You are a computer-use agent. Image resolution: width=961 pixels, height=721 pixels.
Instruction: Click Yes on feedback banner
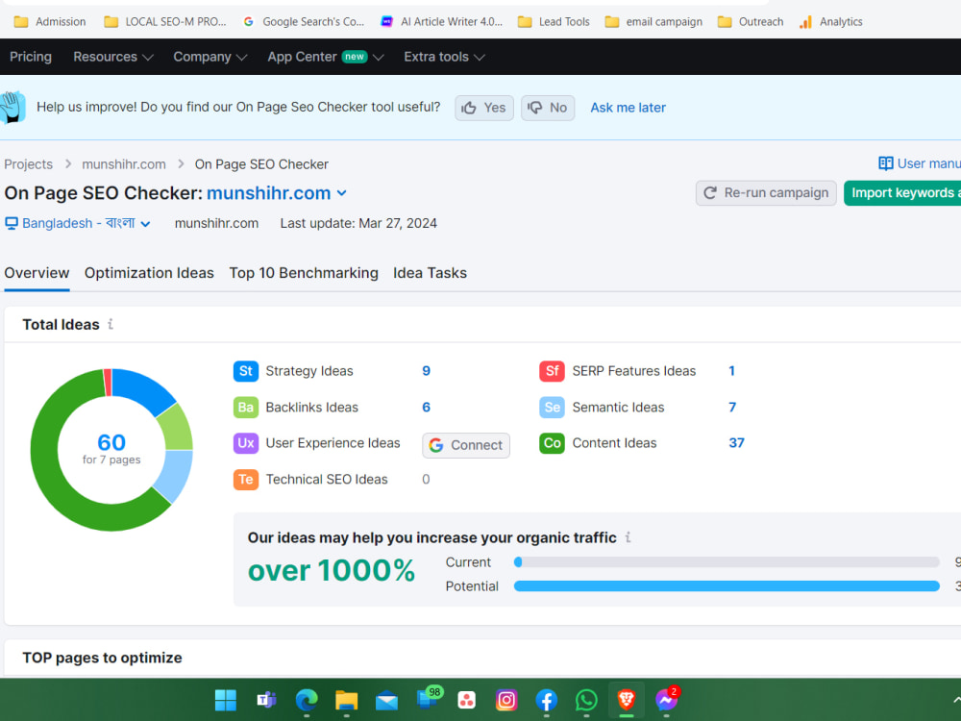tap(484, 108)
